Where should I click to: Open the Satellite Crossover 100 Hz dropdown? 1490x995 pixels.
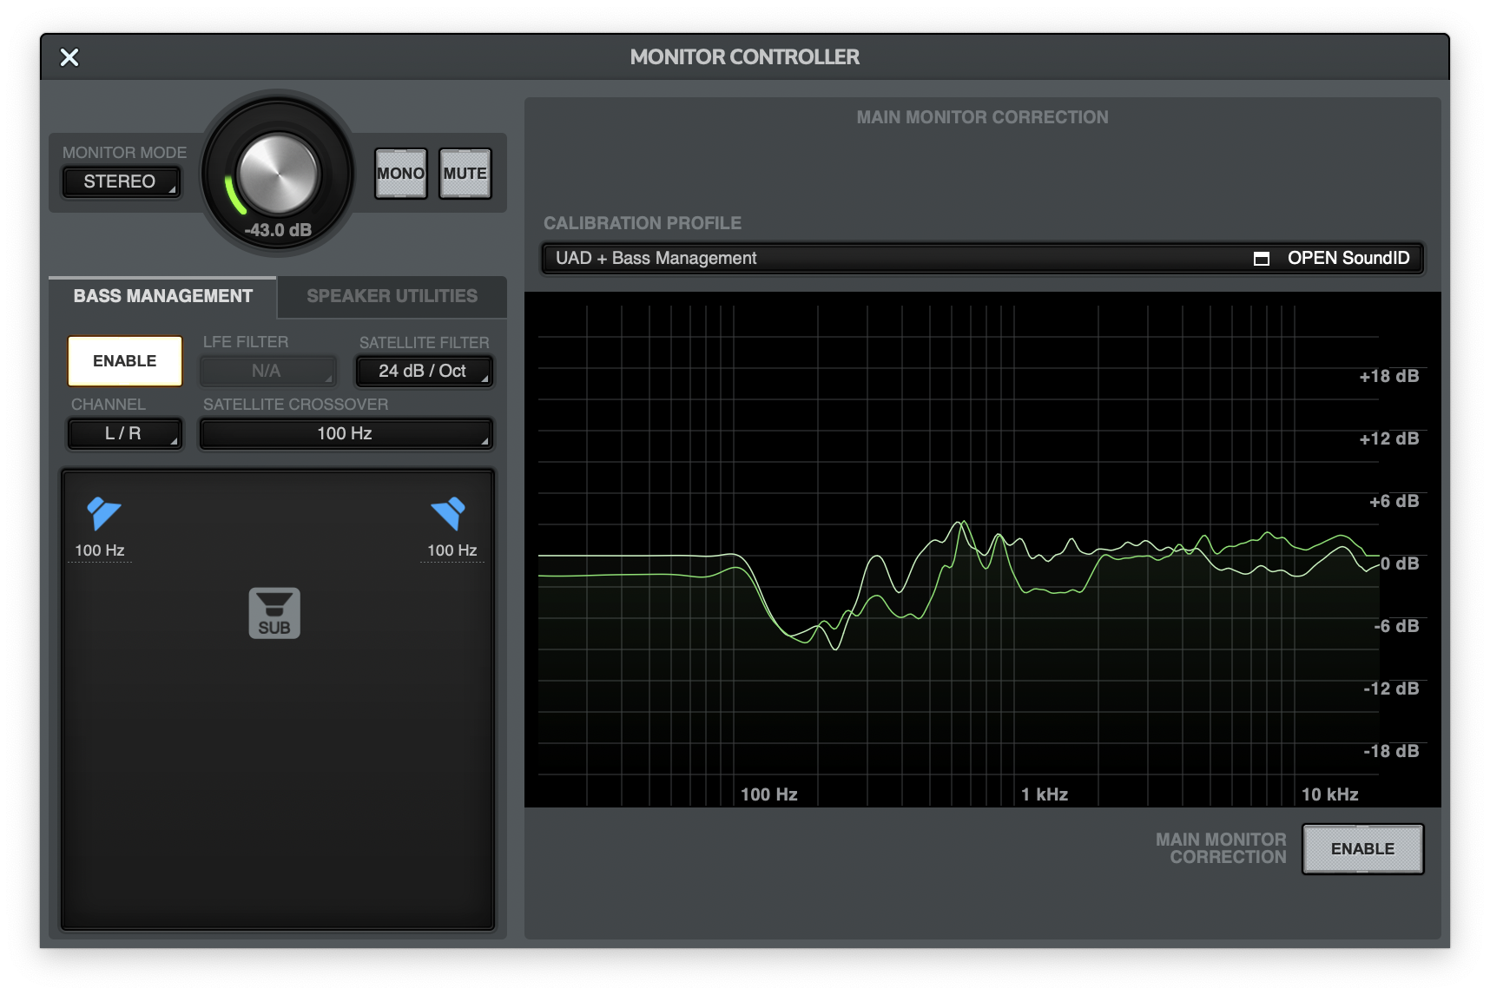pyautogui.click(x=346, y=434)
